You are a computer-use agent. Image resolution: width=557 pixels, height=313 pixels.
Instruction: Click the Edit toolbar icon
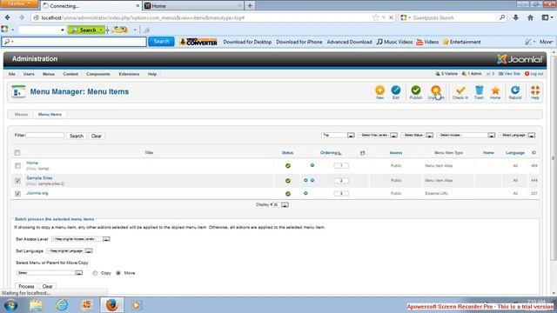pos(396,92)
